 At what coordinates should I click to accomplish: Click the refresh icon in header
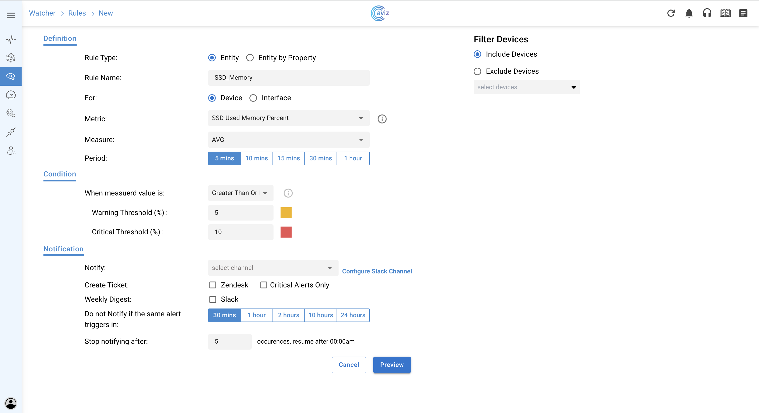[x=671, y=13]
